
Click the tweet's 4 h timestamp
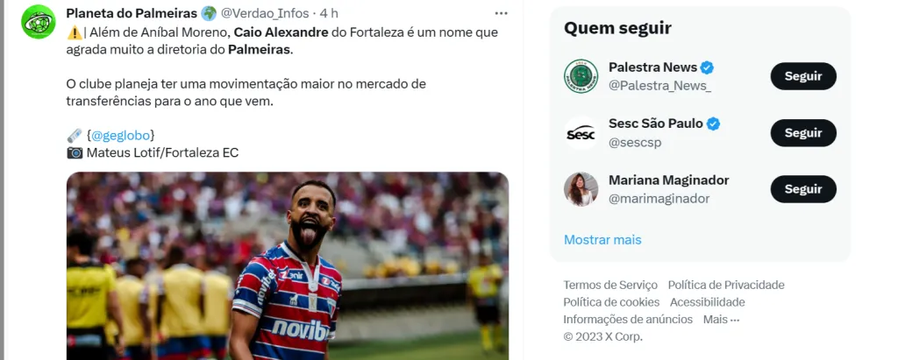coord(329,13)
